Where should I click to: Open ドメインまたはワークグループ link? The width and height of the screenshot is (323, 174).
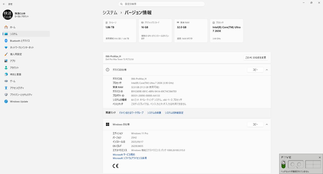coord(131,113)
